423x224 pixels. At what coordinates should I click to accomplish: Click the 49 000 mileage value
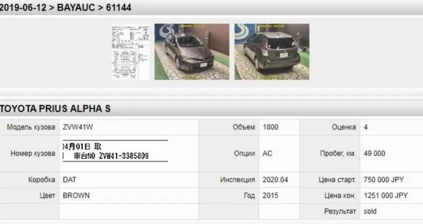coord(375,153)
